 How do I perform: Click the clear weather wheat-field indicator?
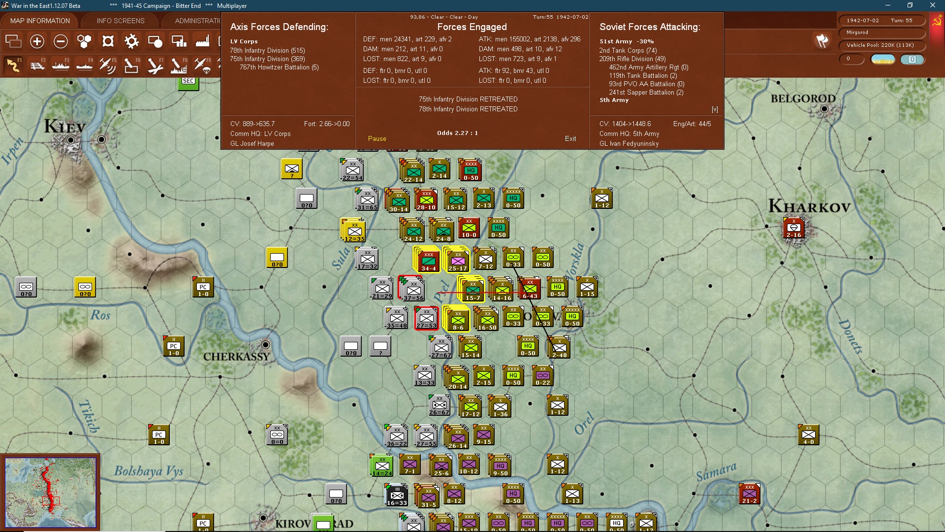883,59
